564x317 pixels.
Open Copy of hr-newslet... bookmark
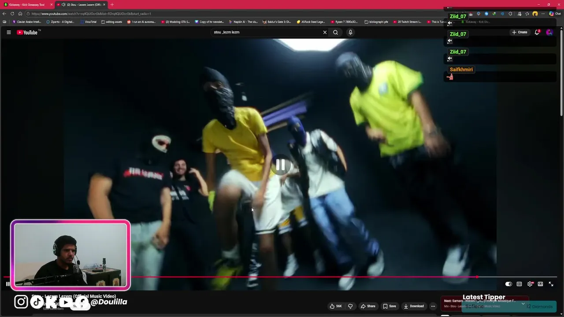pyautogui.click(x=209, y=22)
